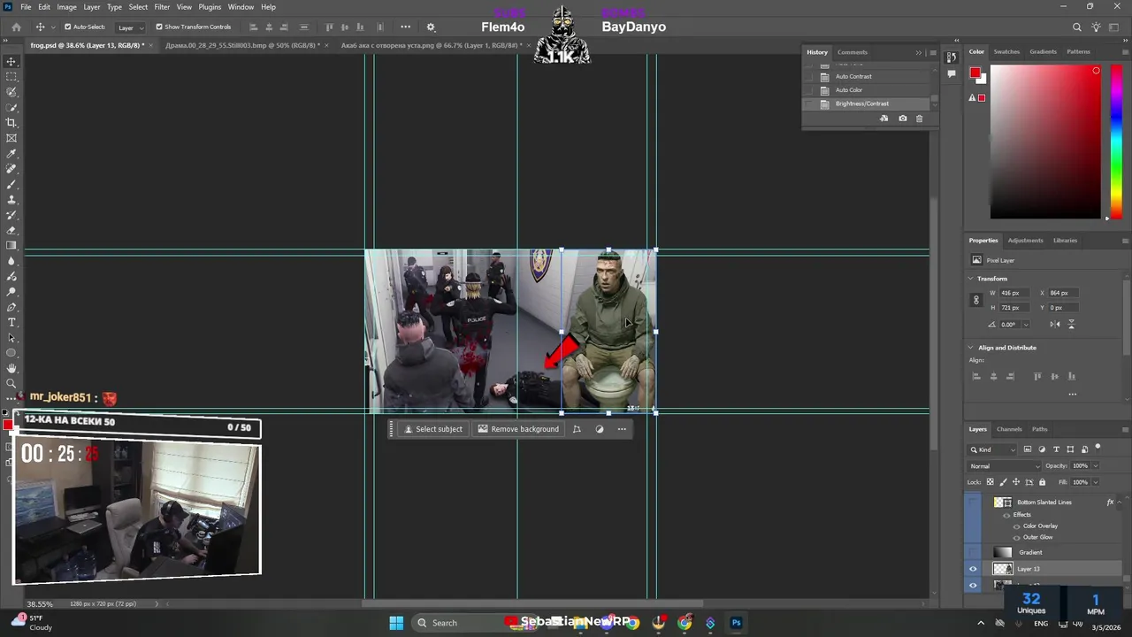Select the Horizontal Type tool
1132x637 pixels.
click(11, 322)
